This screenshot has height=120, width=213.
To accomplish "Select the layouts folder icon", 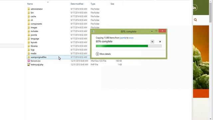I will click(29, 42).
